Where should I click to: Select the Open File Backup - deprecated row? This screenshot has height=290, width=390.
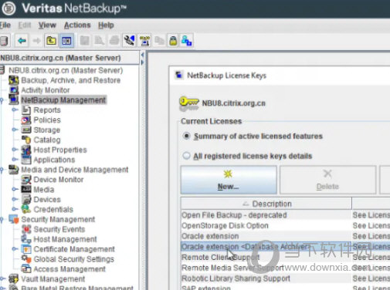(266, 215)
